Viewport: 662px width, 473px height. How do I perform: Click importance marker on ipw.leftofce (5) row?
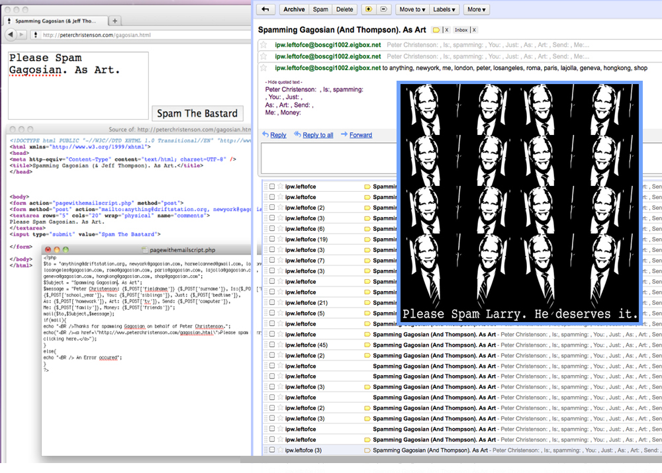click(367, 313)
